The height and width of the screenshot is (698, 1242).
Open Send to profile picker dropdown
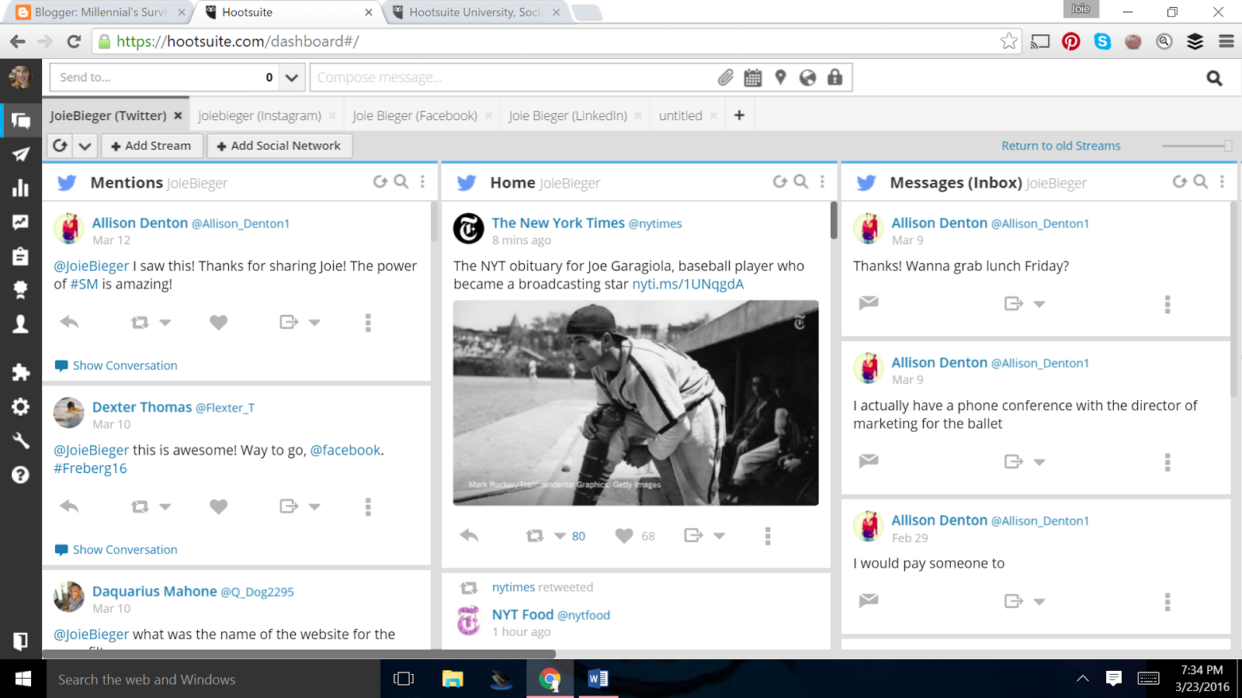click(291, 78)
